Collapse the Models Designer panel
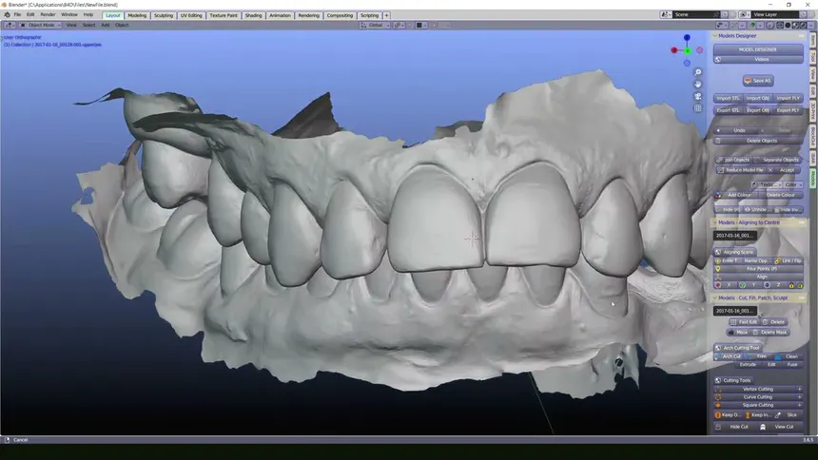Screen dimensions: 818x460 [716, 36]
